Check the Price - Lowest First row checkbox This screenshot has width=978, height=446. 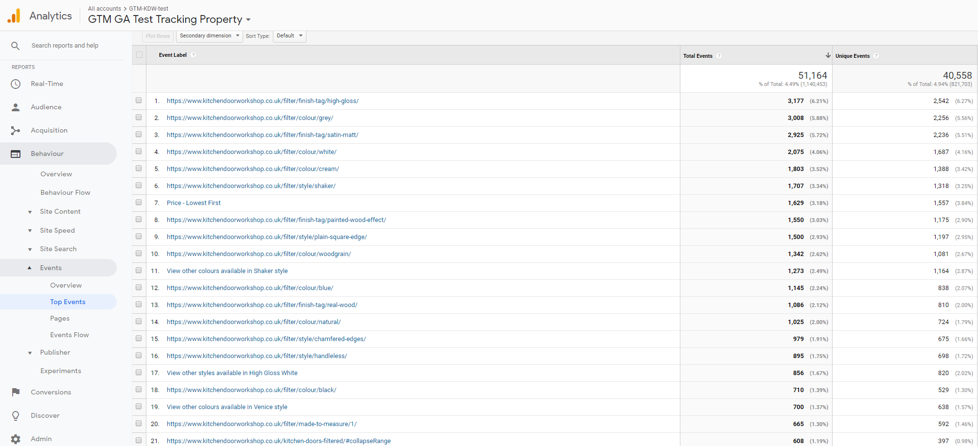point(139,203)
